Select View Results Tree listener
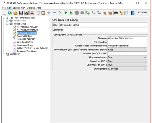 point(25,42)
